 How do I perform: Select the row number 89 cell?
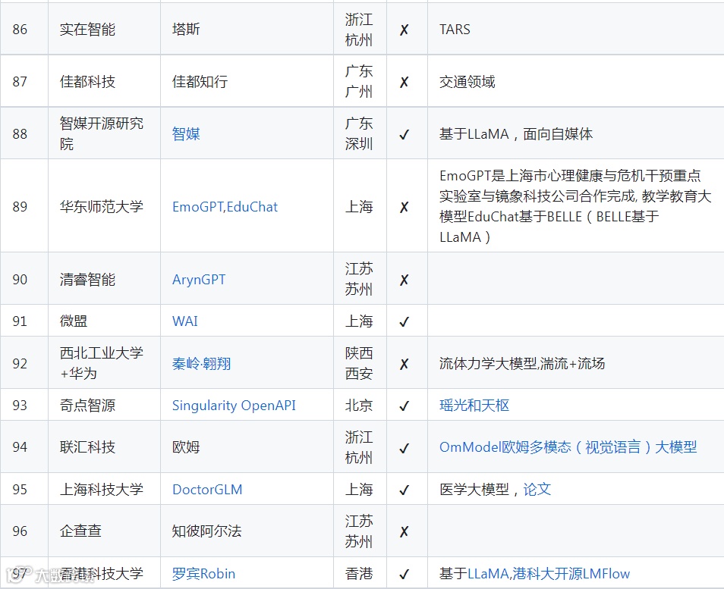24,206
